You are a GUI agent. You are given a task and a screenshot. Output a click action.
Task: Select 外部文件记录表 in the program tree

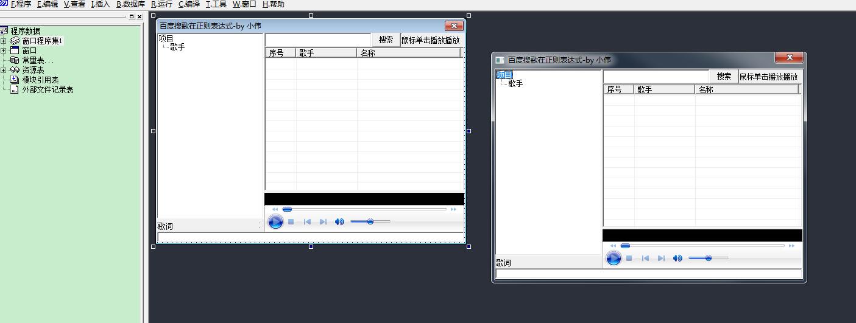[x=48, y=89]
